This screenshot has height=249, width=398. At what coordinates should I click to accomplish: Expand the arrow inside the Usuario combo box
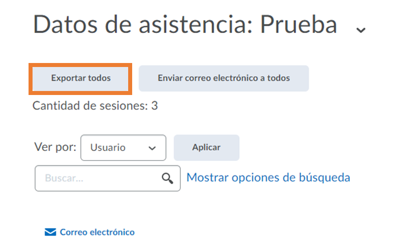pos(153,148)
